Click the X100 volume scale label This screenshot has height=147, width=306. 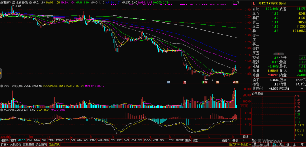point(244,106)
